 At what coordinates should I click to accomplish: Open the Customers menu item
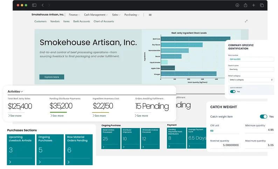click(x=40, y=21)
